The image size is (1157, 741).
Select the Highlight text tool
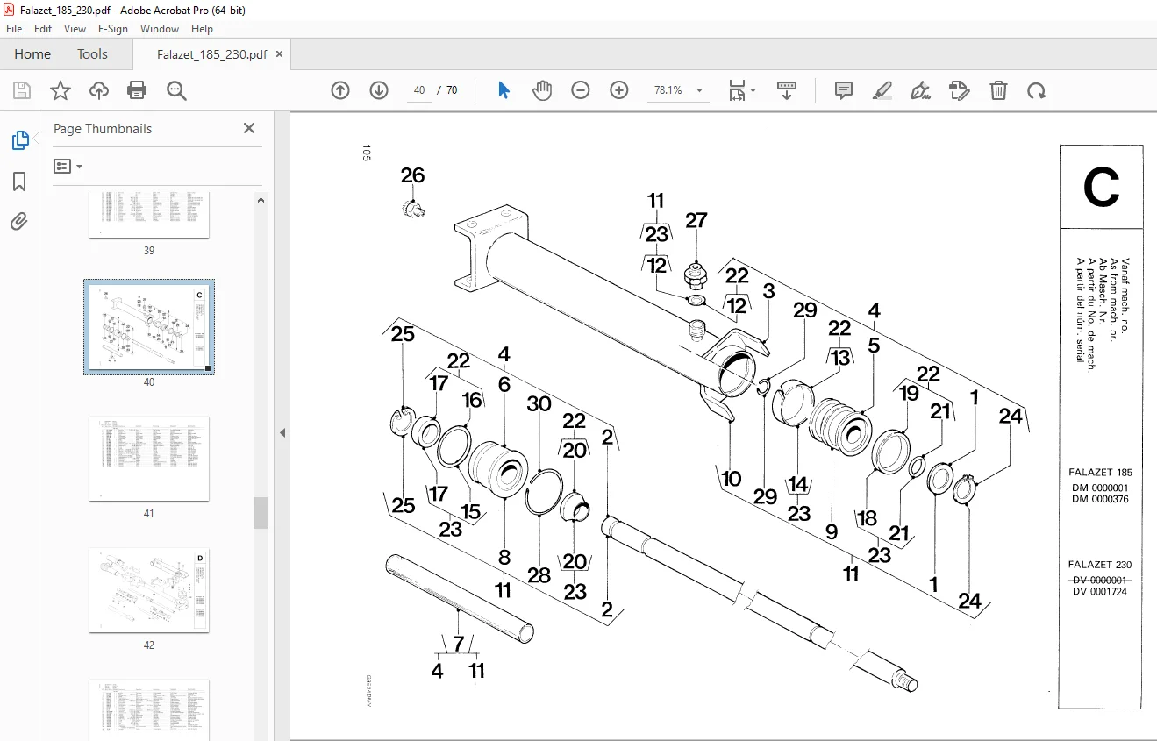[882, 90]
